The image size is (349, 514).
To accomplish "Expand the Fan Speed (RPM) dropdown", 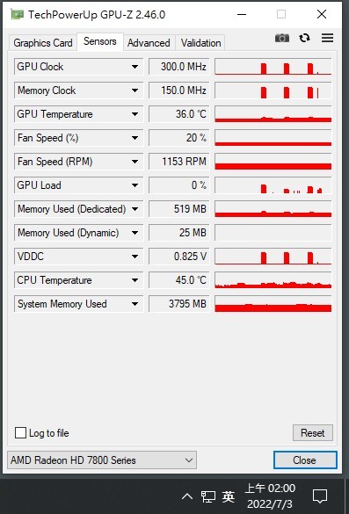I will click(135, 162).
